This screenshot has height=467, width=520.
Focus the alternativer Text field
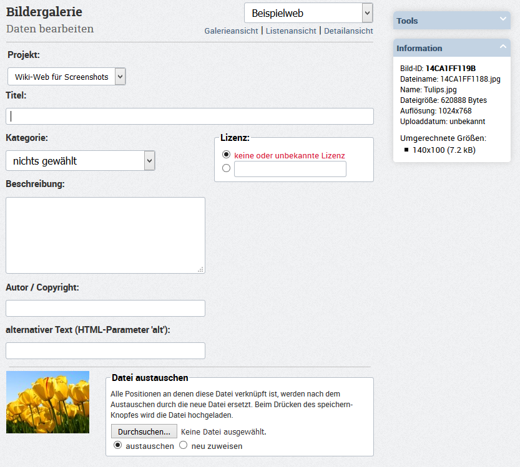[x=105, y=351]
